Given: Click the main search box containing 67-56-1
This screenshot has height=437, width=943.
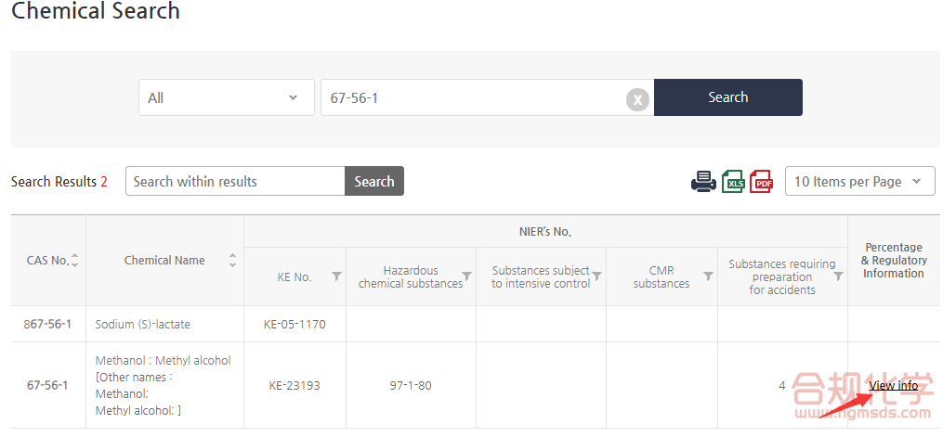Looking at the screenshot, I should pyautogui.click(x=474, y=97).
